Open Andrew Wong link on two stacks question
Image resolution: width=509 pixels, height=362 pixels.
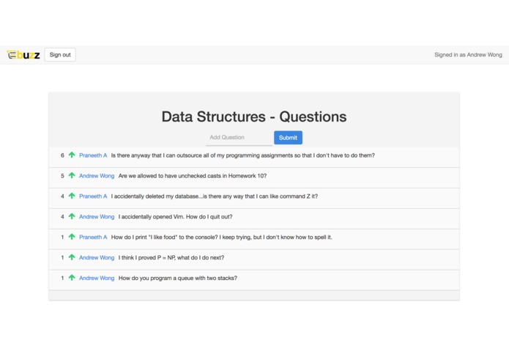(97, 278)
